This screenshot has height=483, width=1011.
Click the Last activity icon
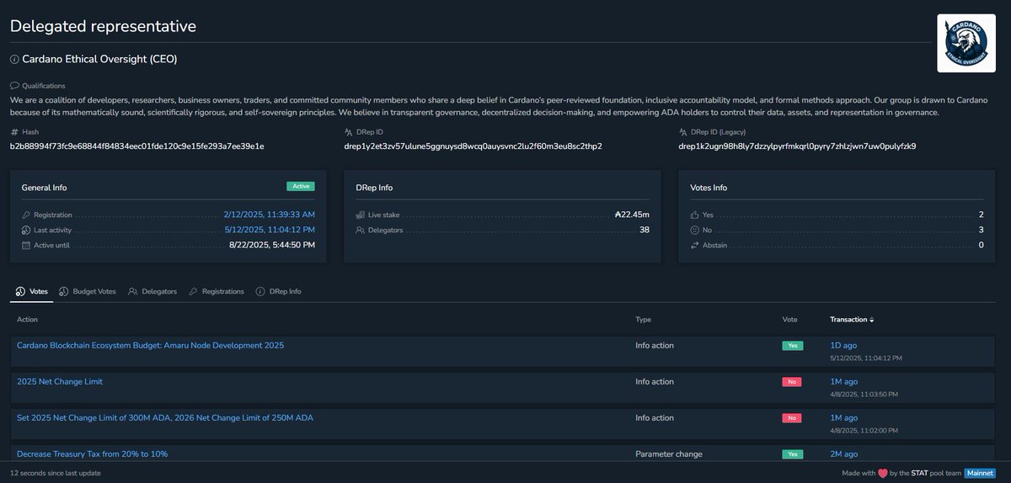[26, 230]
